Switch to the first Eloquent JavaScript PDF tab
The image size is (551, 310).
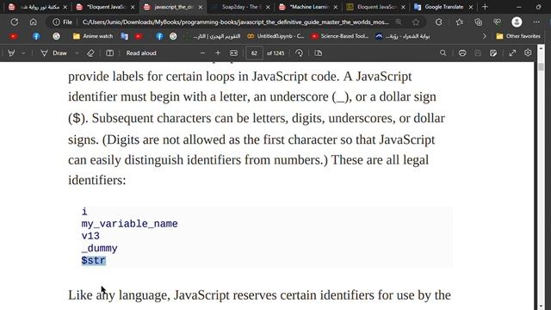(105, 7)
